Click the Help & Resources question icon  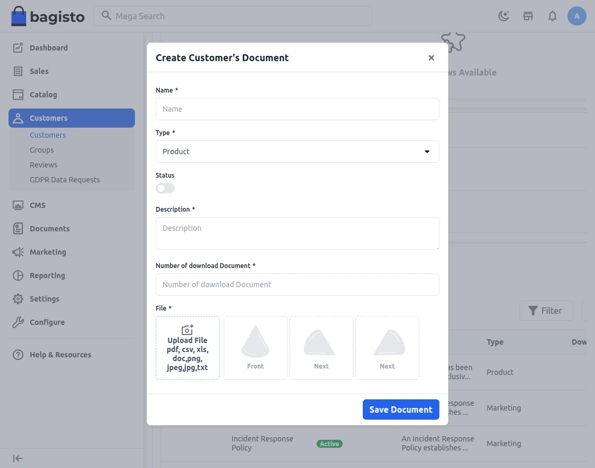coord(18,355)
